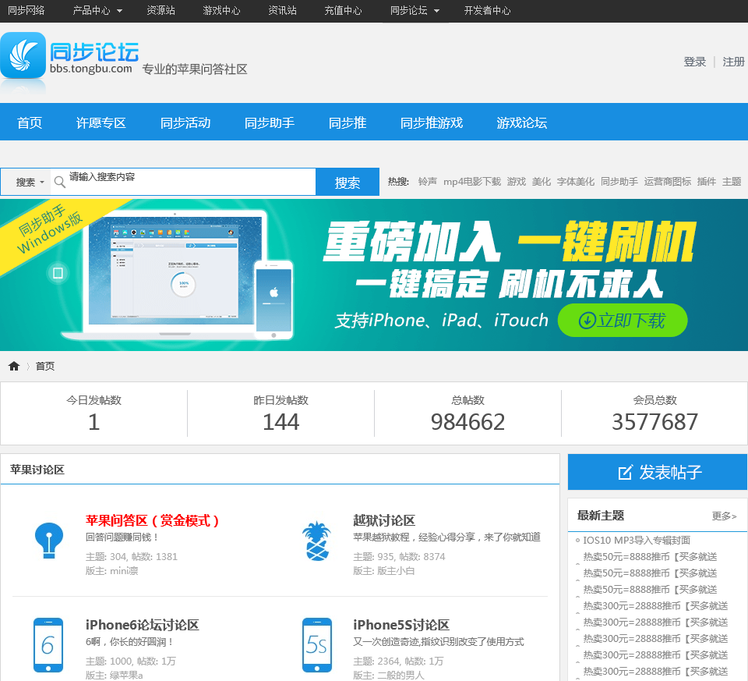Viewport: 748px width, 681px height.
Task: Open 资源站 in the top bar
Action: pyautogui.click(x=161, y=10)
